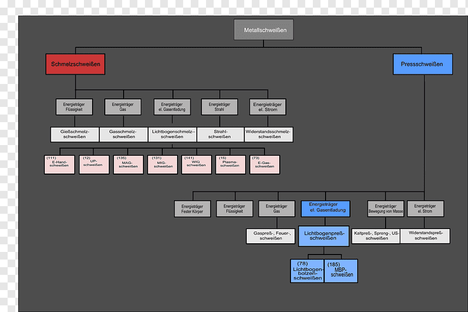
Task: Click the red Schmelzschweißen box
Action: pos(75,64)
